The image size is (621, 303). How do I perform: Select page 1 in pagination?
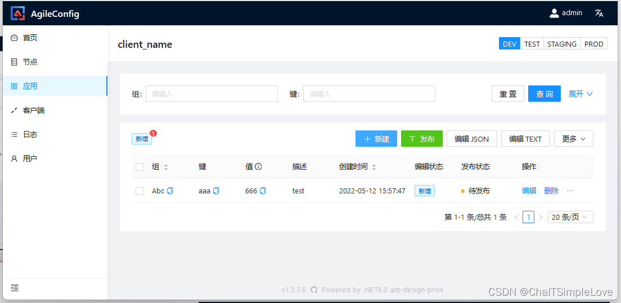[x=528, y=217]
